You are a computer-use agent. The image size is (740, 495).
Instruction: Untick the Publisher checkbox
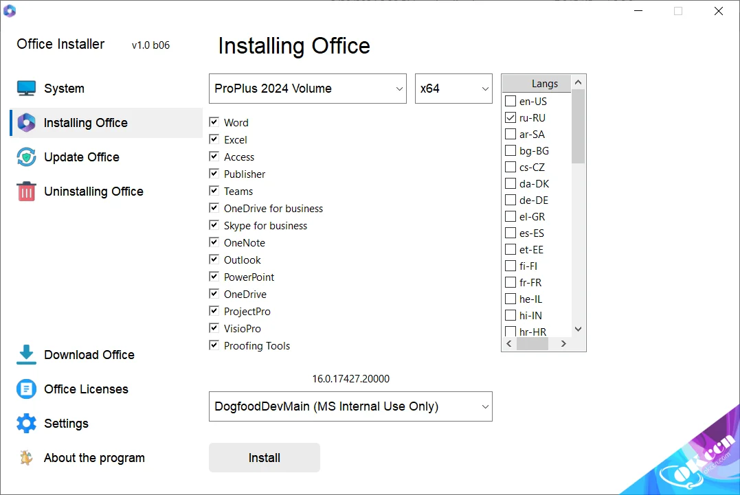[x=214, y=174]
